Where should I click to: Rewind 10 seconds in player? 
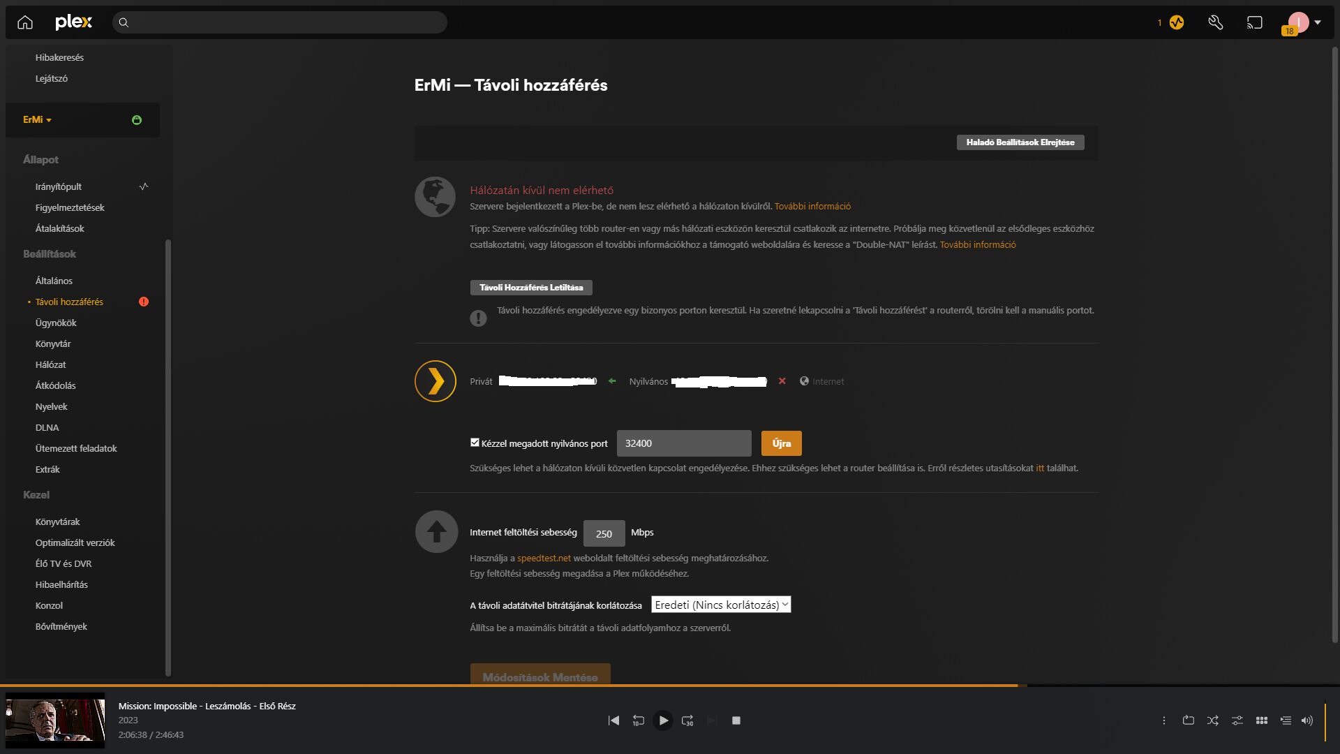(638, 720)
